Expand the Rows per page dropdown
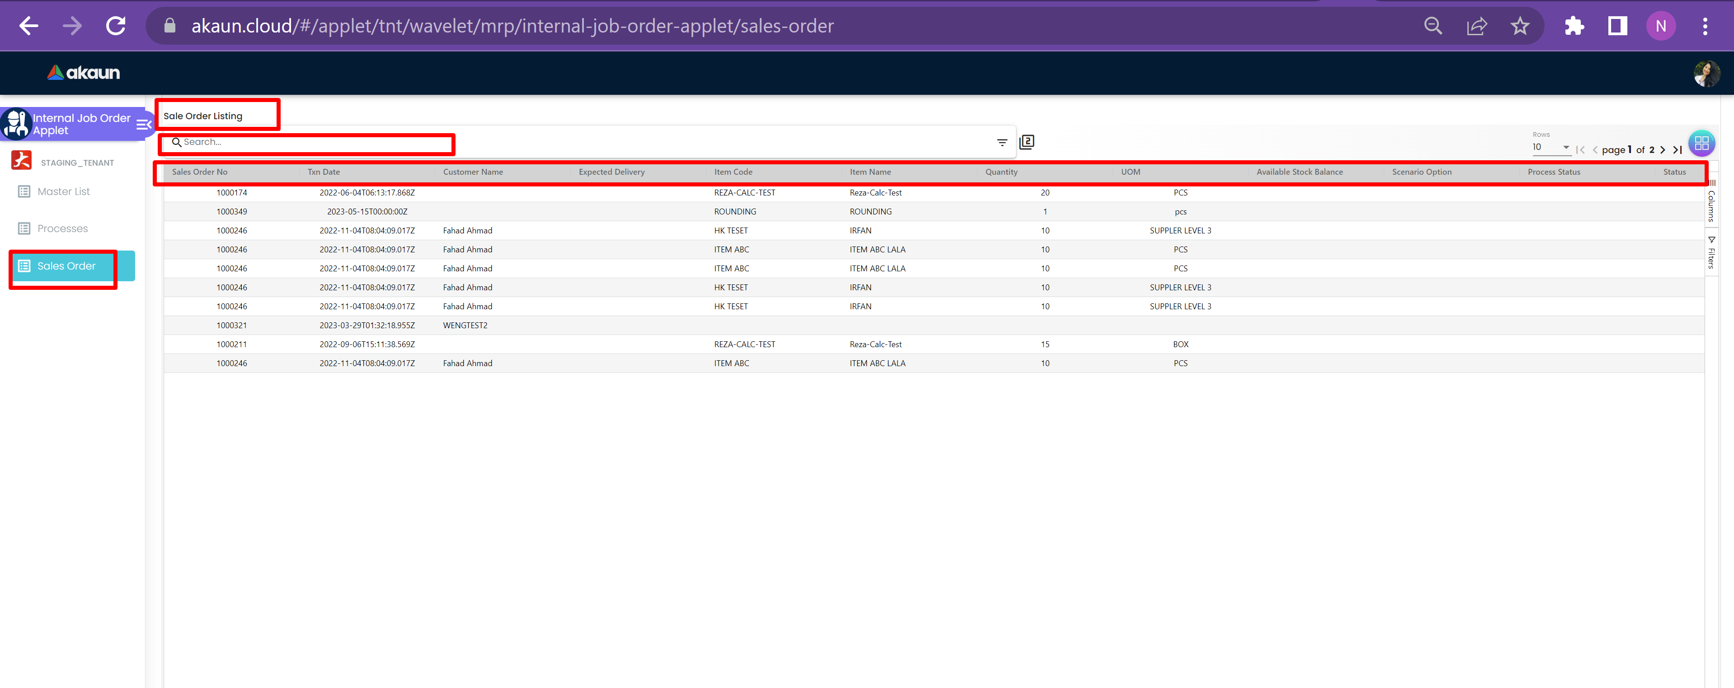This screenshot has width=1734, height=688. [x=1551, y=147]
